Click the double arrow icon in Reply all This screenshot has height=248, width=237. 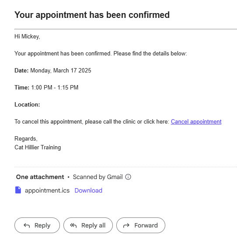tap(73, 225)
